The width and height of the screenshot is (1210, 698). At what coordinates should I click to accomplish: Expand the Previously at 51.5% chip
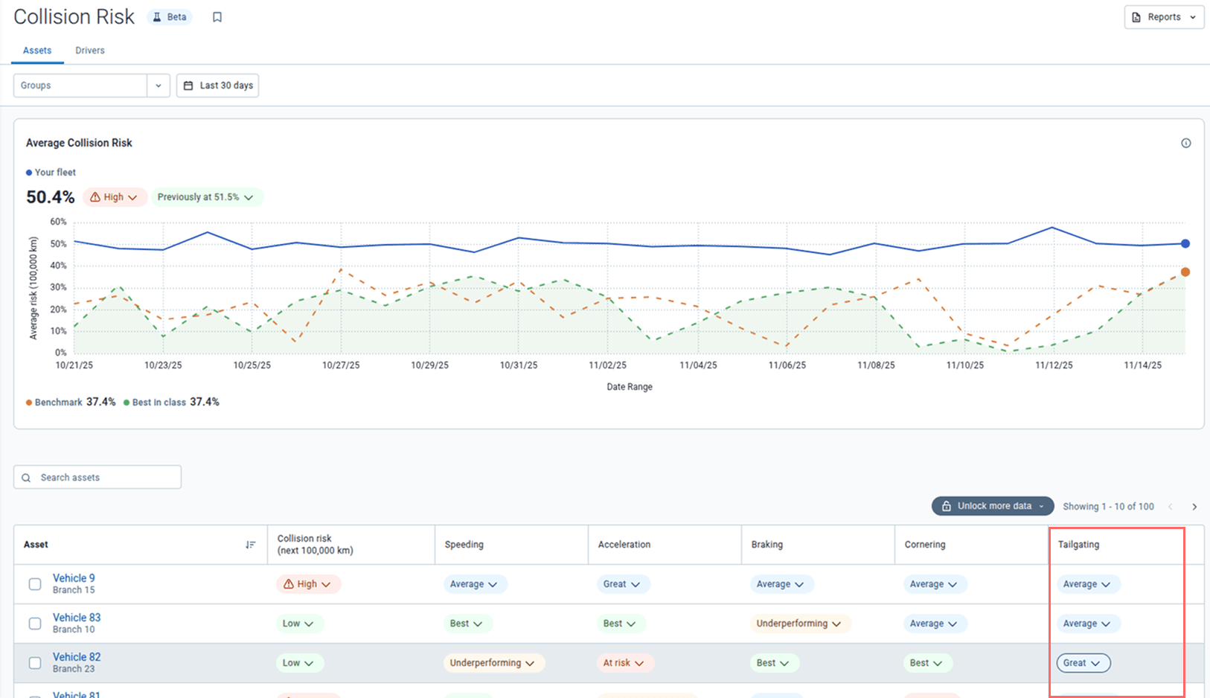(205, 197)
